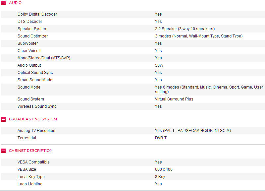Select the DTS Decoder row label
Viewport: 265px width, 191px height.
point(30,22)
